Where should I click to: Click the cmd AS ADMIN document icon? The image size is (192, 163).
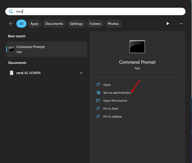(12, 73)
